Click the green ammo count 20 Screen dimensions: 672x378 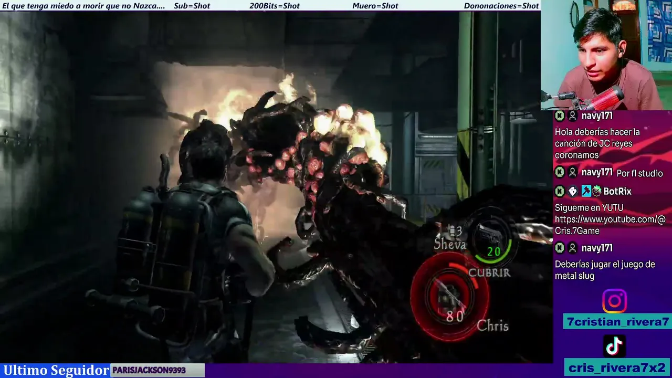tap(493, 252)
